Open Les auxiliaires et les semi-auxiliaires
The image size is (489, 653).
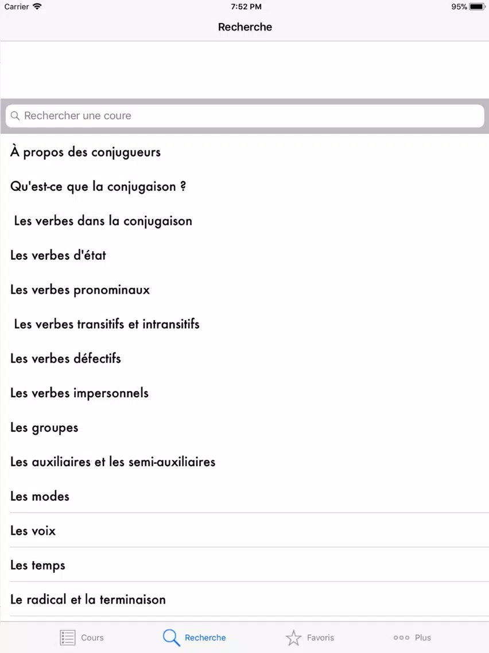[x=244, y=462]
